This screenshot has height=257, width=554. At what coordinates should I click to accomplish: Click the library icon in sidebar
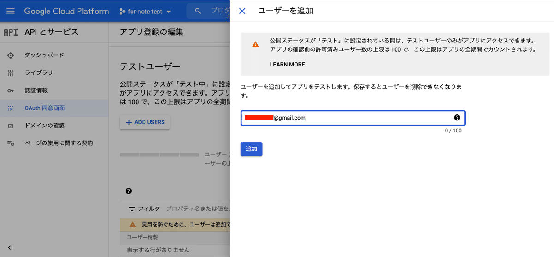coord(11,73)
